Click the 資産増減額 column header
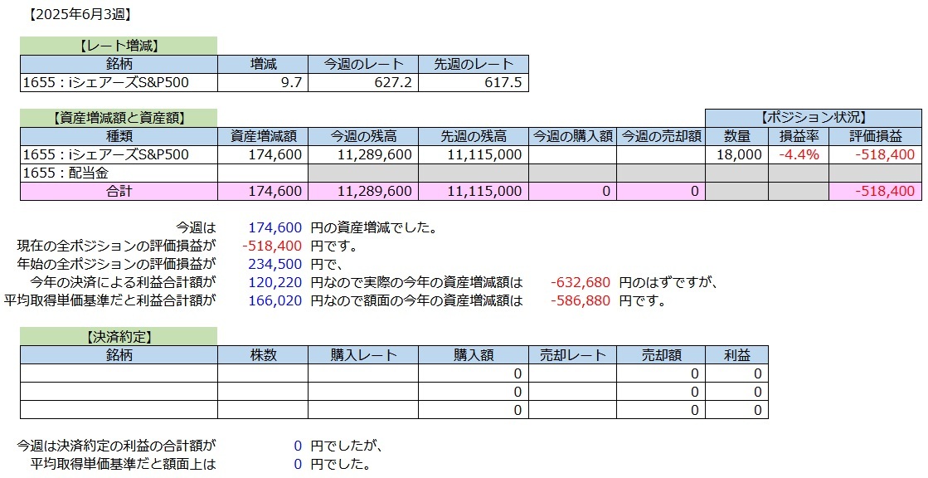This screenshot has height=478, width=928. [x=263, y=136]
